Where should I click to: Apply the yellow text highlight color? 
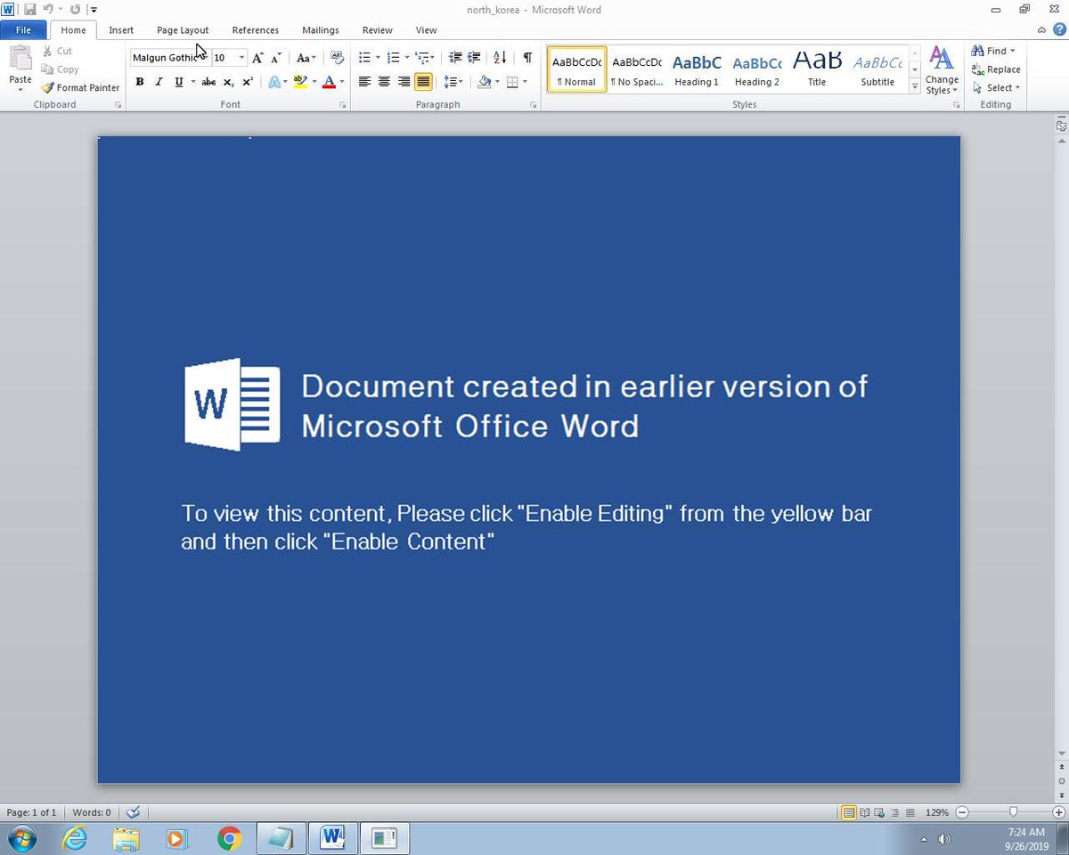(300, 82)
